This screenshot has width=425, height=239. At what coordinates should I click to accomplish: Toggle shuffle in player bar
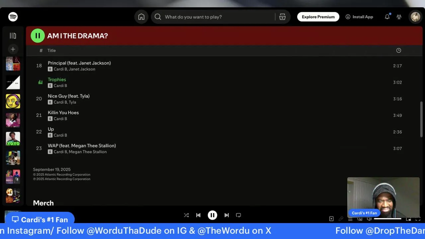[186, 215]
